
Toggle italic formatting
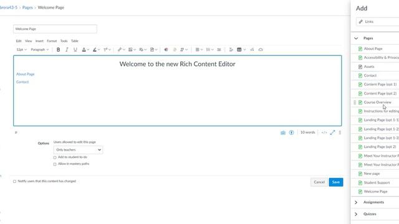pos(67,50)
